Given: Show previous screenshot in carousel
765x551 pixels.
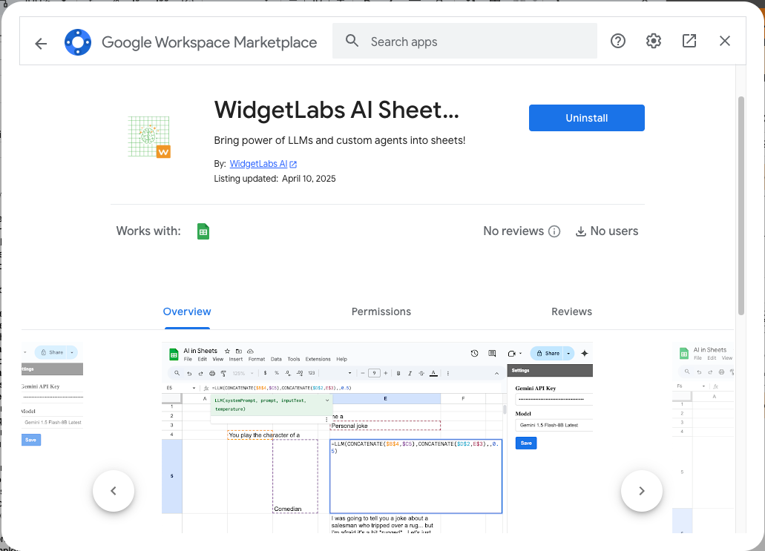Looking at the screenshot, I should (x=114, y=491).
